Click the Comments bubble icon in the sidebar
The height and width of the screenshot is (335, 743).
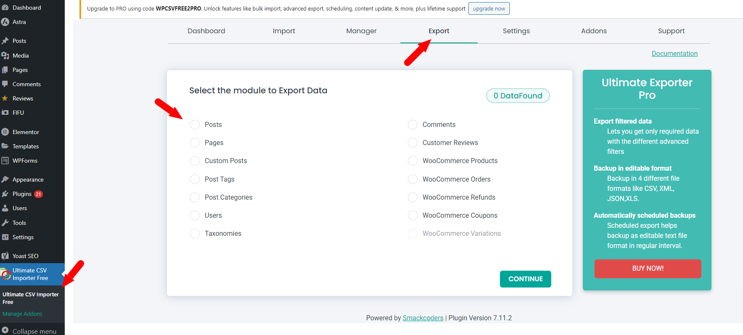click(5, 84)
